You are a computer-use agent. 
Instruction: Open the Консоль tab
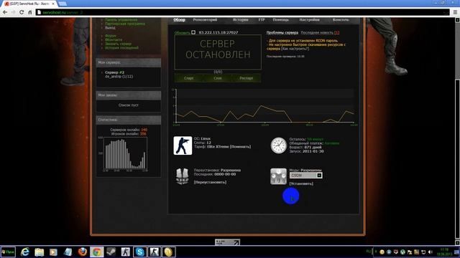click(x=341, y=19)
